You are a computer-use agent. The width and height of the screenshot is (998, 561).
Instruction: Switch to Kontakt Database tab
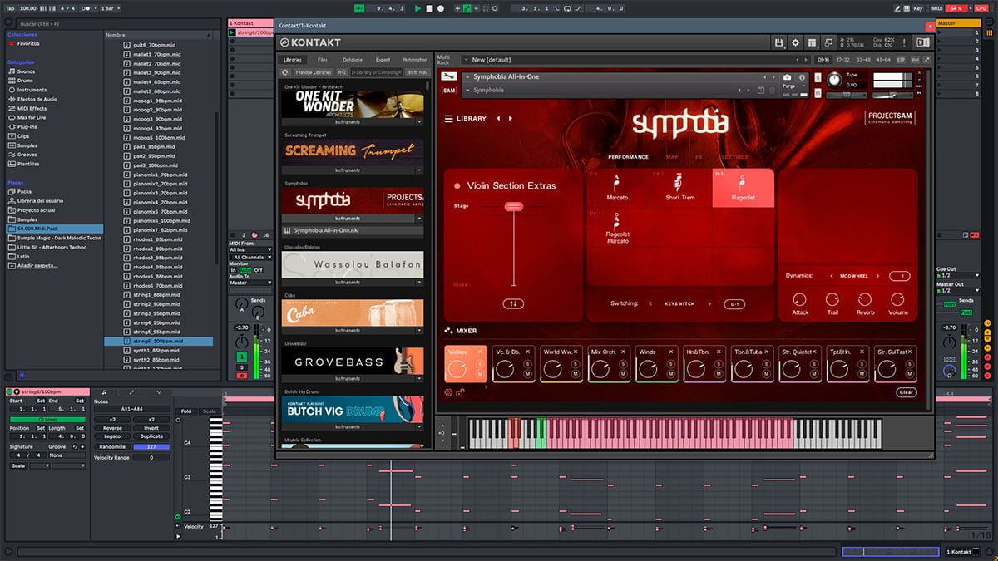tap(353, 60)
